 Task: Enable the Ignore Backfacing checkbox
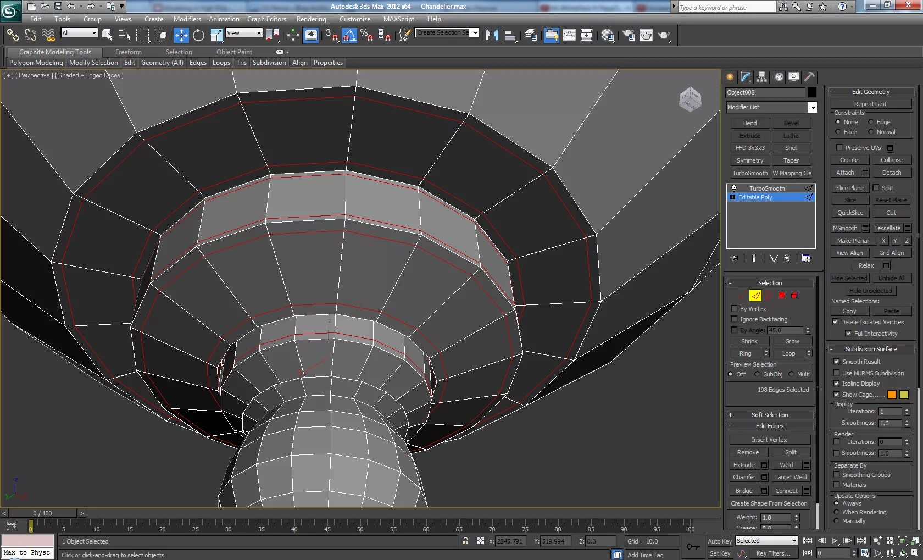coord(734,319)
